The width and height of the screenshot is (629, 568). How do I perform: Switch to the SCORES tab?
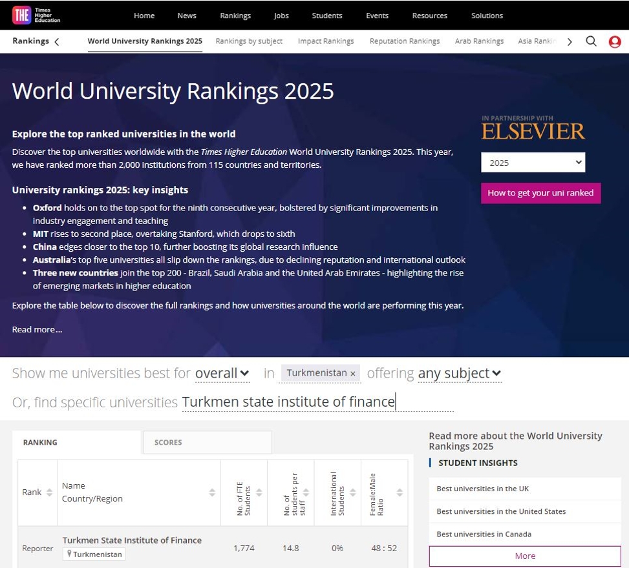tap(167, 442)
